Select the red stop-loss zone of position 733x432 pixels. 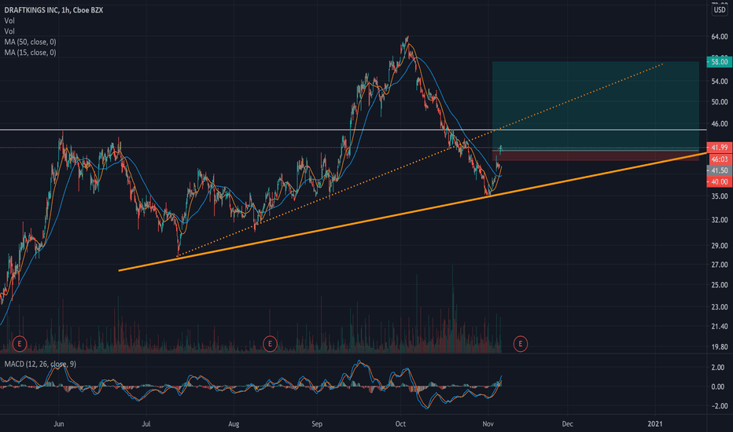coord(595,156)
